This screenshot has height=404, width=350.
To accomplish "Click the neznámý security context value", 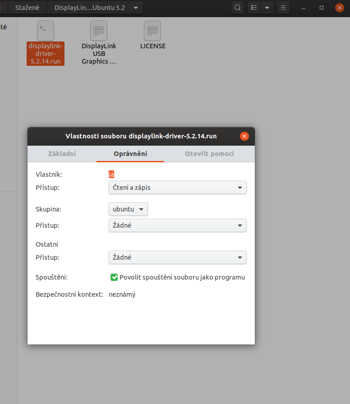I will point(122,294).
